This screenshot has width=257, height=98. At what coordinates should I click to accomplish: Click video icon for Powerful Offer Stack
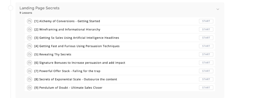click(29, 71)
